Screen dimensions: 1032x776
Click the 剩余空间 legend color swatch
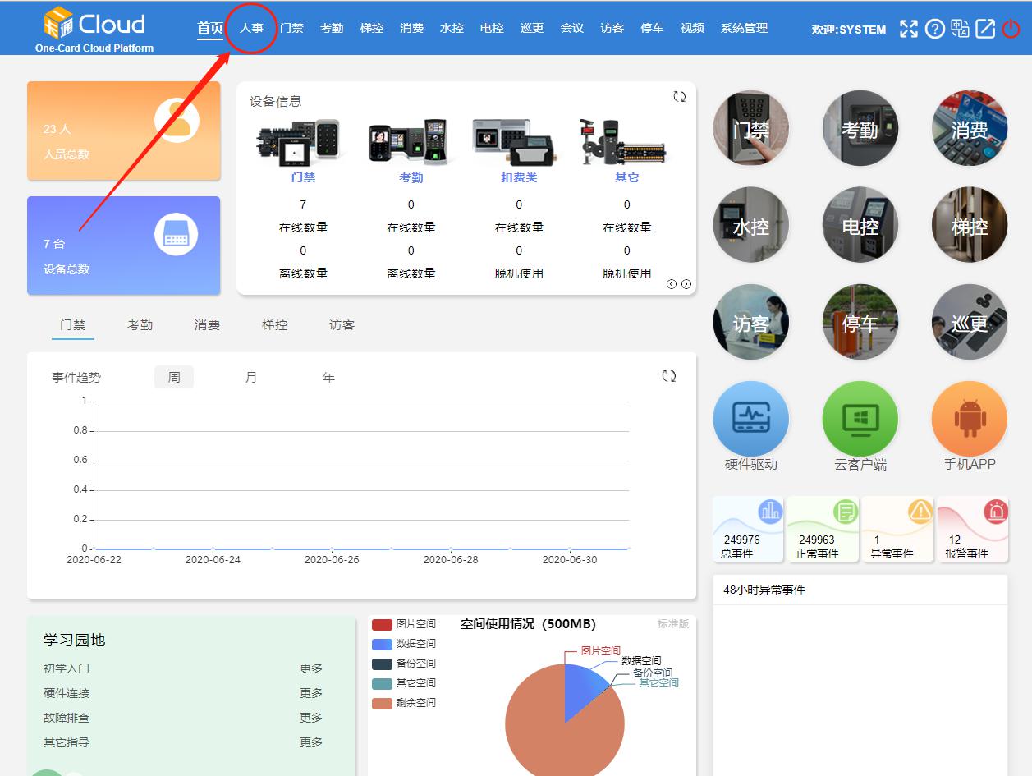(x=382, y=703)
